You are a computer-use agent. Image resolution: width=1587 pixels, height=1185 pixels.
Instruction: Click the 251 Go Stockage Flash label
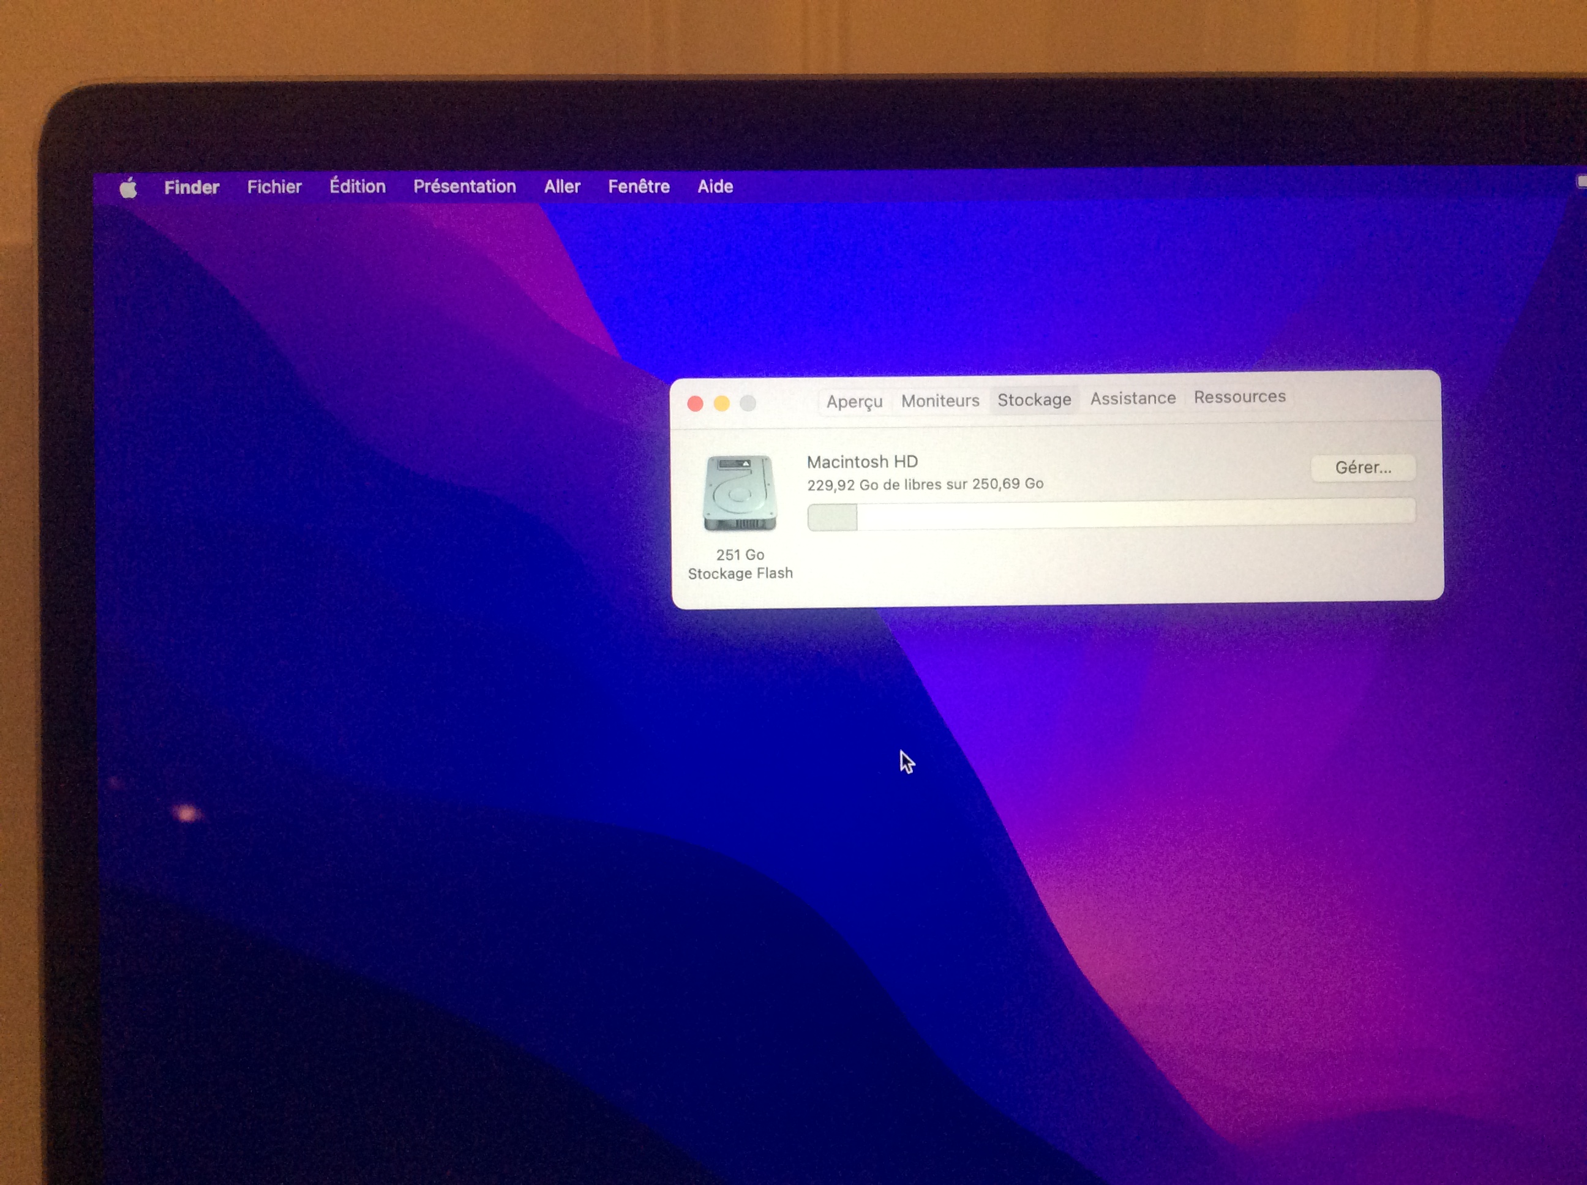[x=740, y=564]
